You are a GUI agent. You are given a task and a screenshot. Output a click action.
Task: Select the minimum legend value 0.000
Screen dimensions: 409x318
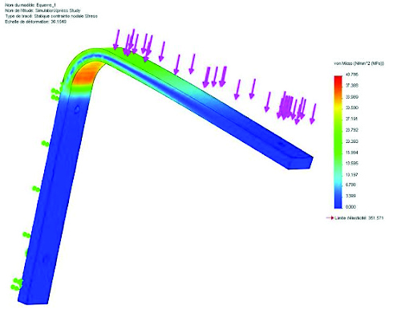(350, 206)
